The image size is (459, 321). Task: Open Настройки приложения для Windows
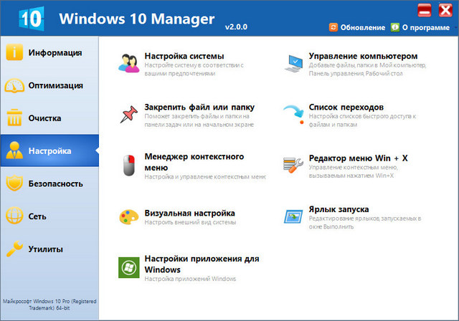coord(202,264)
